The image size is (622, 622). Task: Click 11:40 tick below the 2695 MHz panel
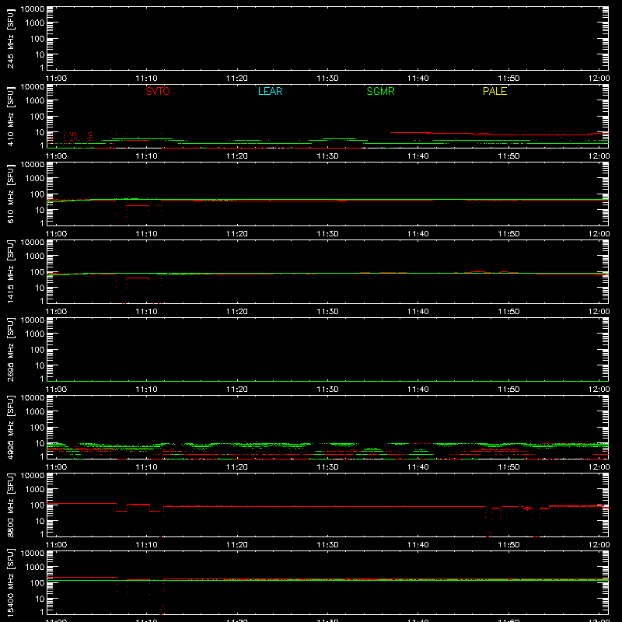418,390
